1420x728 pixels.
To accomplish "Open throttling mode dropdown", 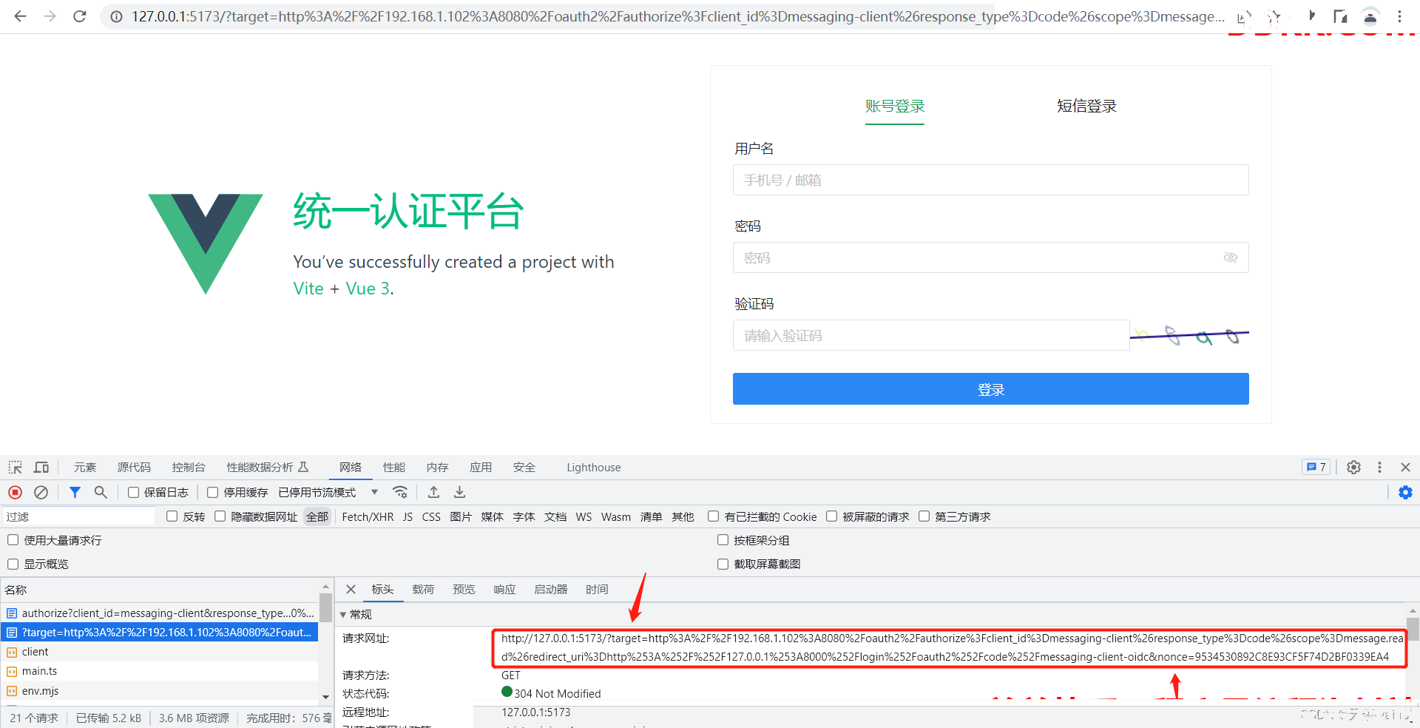I will (x=374, y=493).
